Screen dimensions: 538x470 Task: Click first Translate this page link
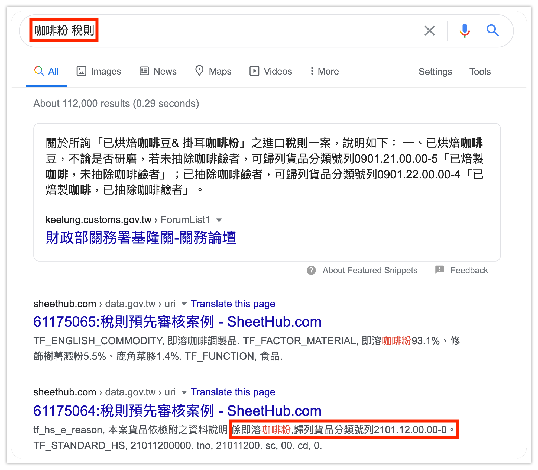point(233,304)
